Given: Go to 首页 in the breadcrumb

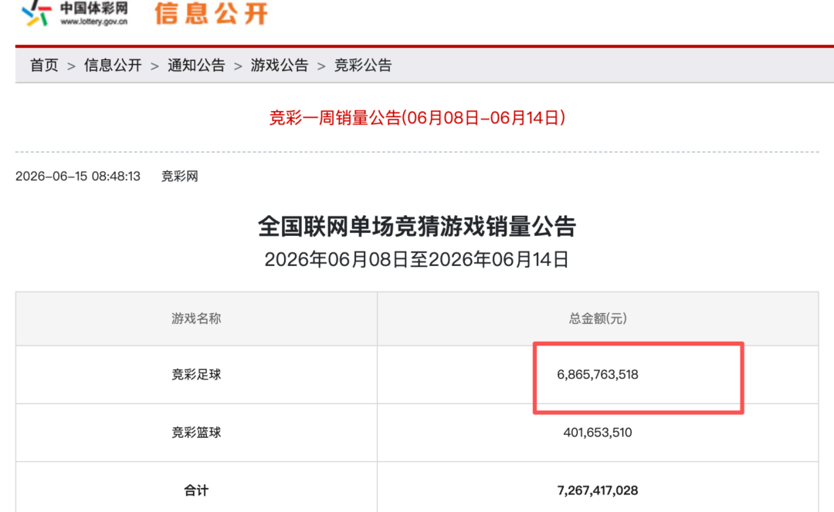Looking at the screenshot, I should coord(44,66).
